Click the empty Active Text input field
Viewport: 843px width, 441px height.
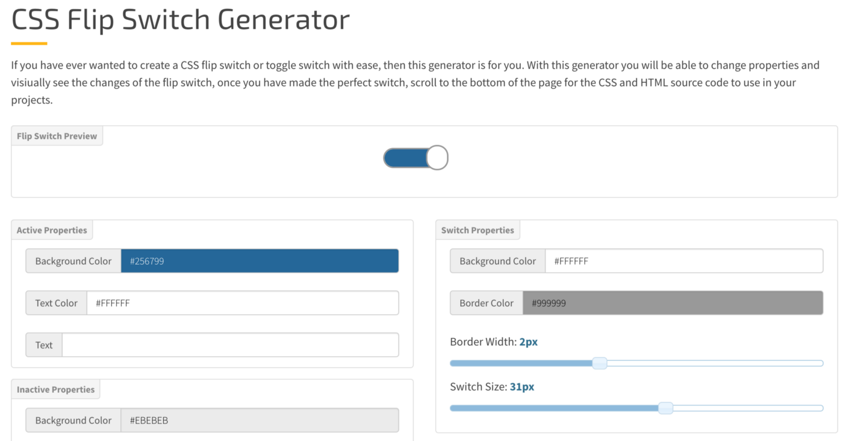tap(230, 345)
